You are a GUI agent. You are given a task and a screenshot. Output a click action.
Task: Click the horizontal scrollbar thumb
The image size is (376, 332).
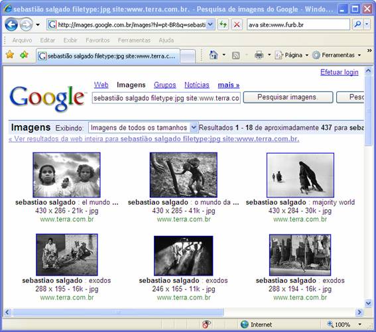tap(118, 312)
